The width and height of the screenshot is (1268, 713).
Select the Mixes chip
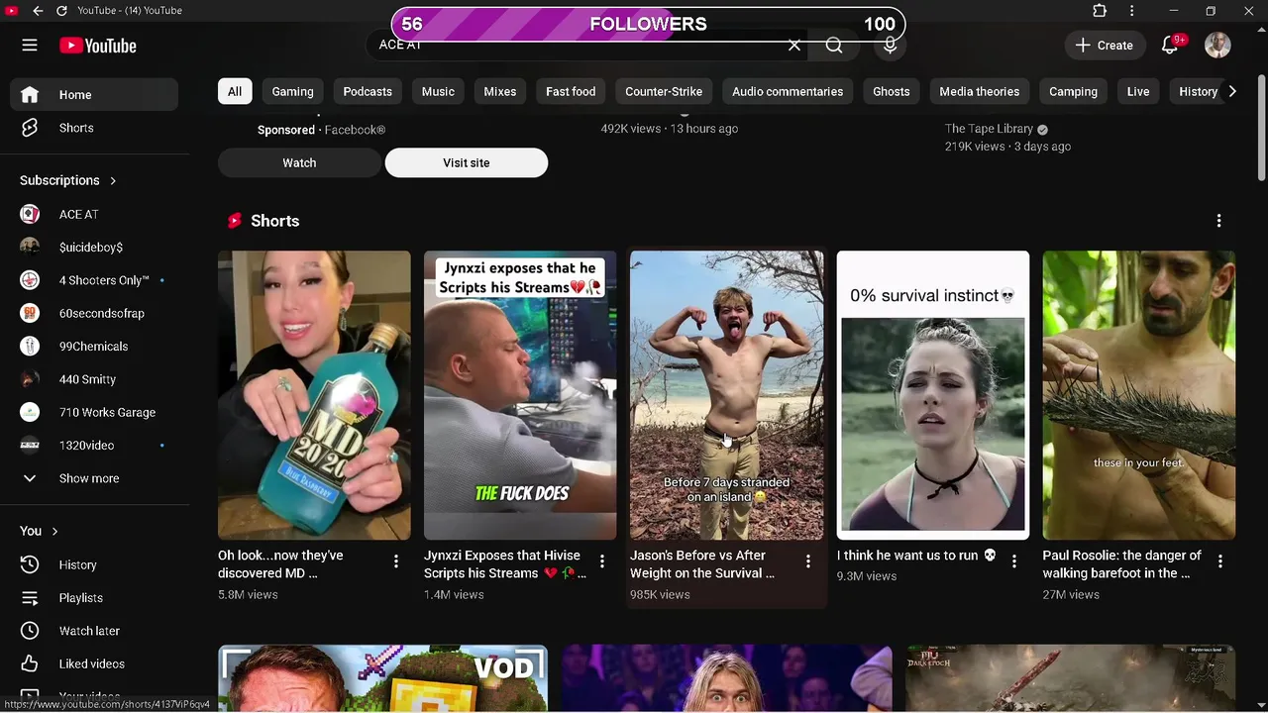[500, 91]
